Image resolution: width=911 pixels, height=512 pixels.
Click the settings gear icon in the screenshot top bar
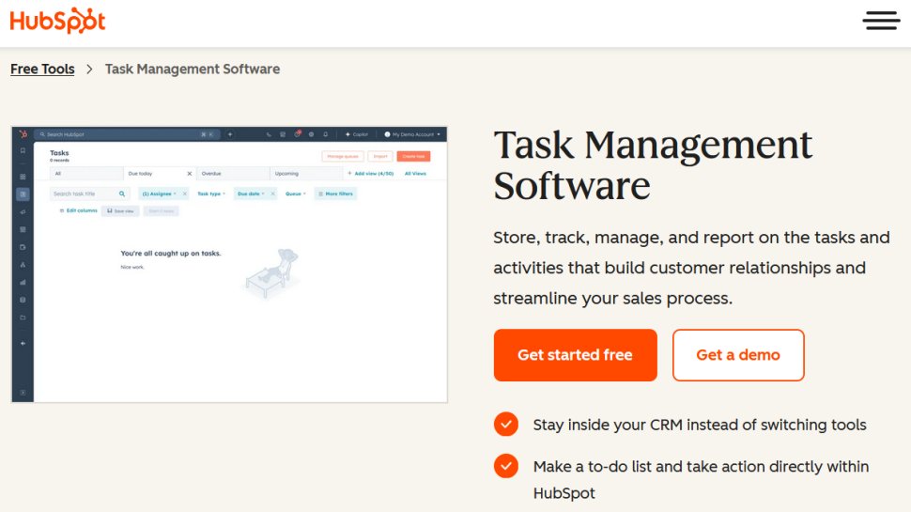(x=312, y=134)
